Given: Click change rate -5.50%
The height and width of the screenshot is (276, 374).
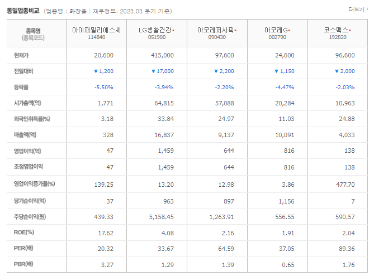Looking at the screenshot, I should [103, 88].
